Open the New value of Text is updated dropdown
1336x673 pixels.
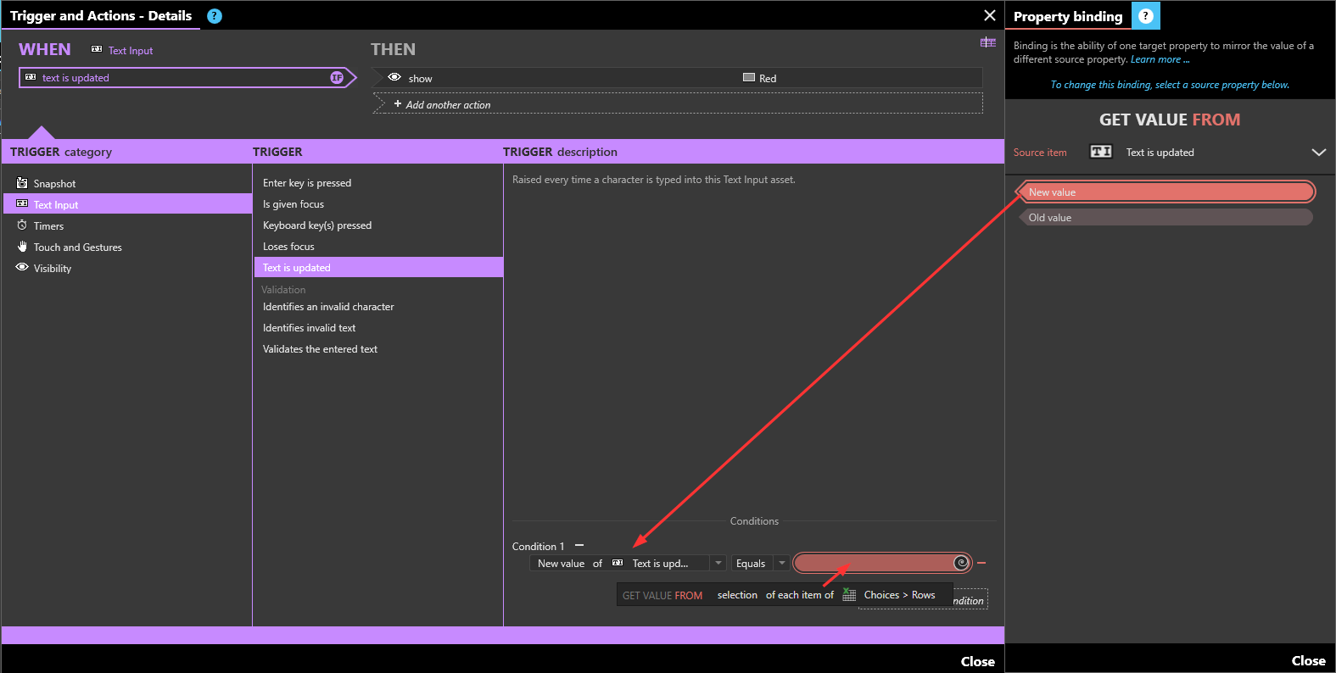[718, 564]
